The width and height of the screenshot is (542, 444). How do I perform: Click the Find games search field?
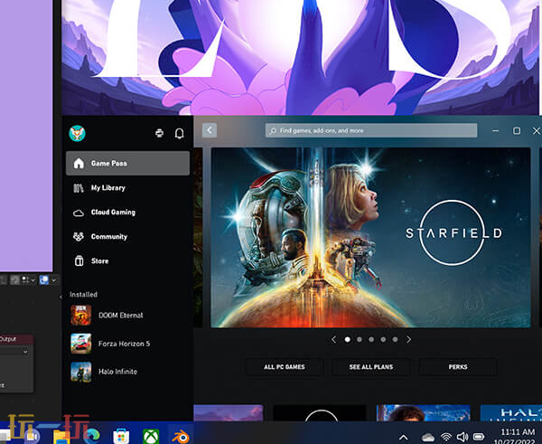(371, 130)
